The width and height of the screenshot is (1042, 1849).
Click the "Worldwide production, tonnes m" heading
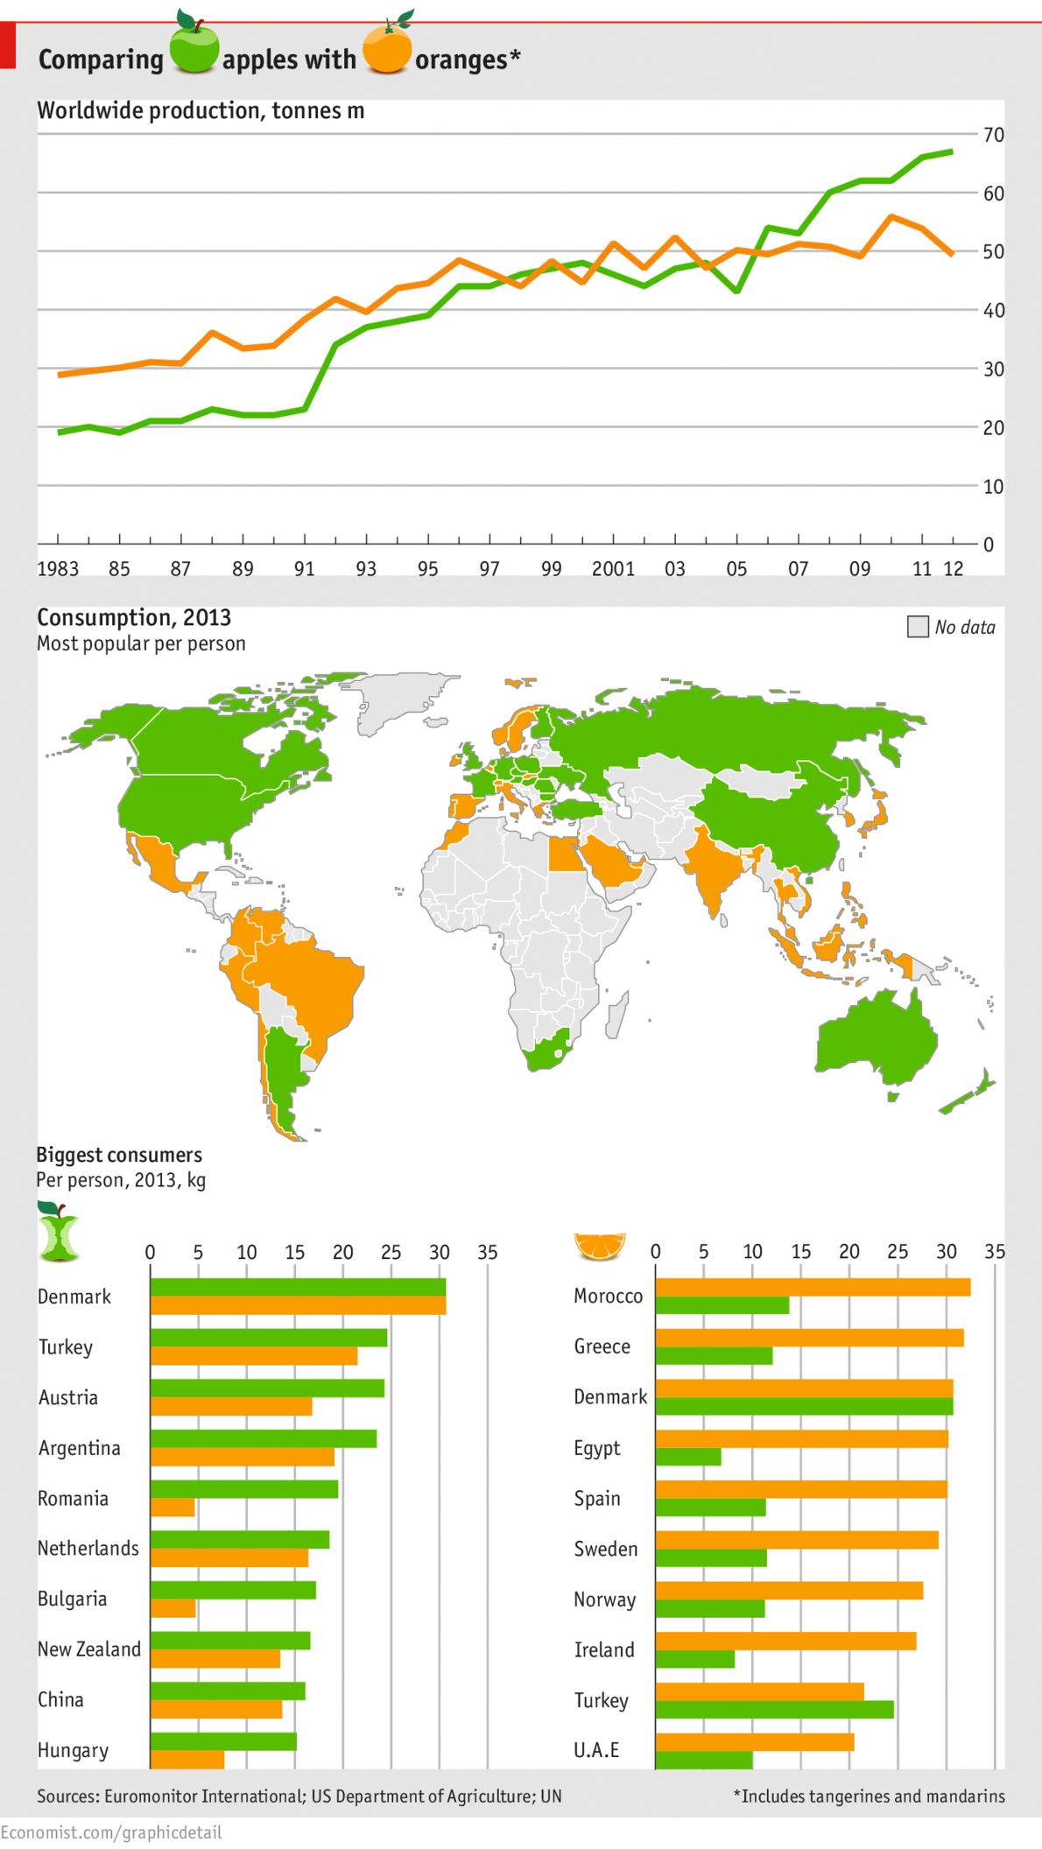(x=201, y=111)
